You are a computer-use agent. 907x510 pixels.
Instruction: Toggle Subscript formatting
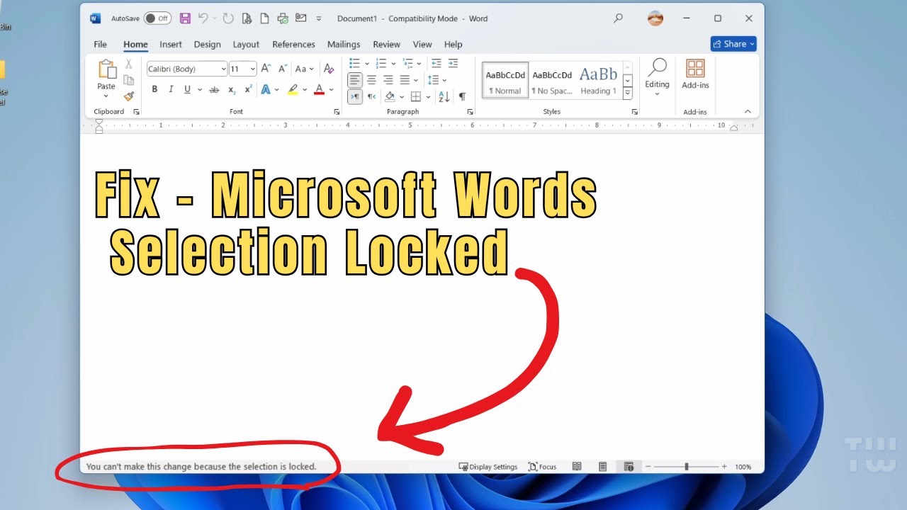232,89
